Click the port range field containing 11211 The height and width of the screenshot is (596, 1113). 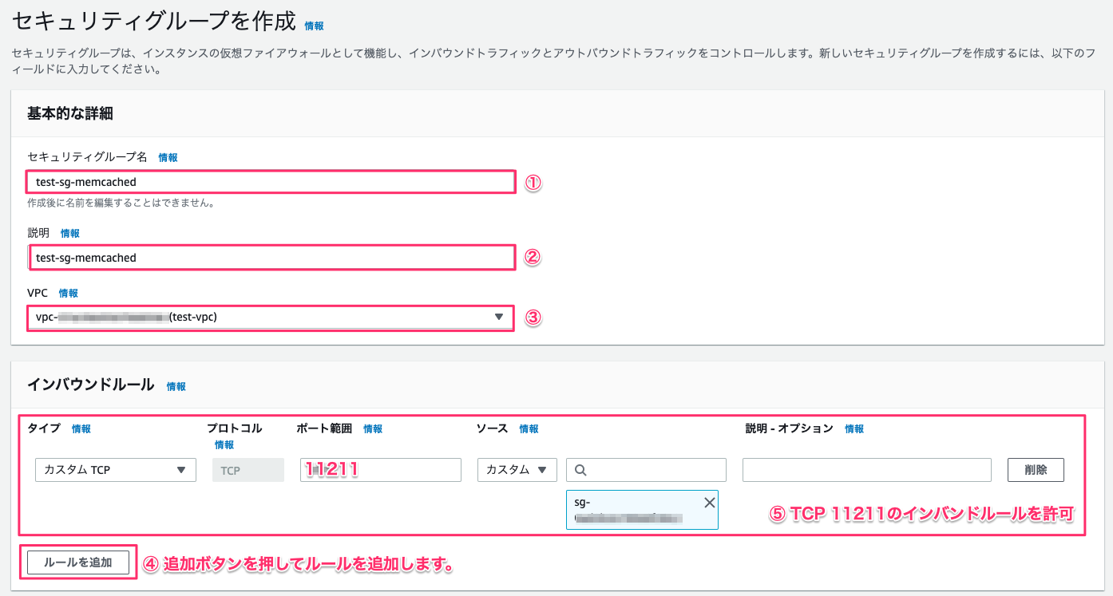[380, 469]
